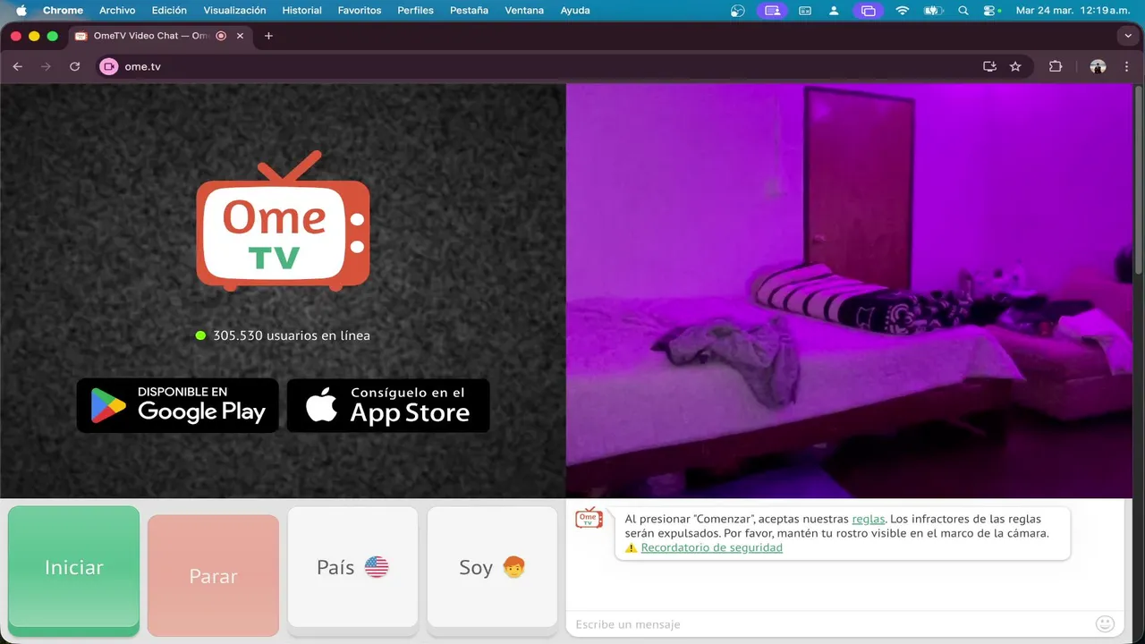This screenshot has width=1145, height=644.
Task: Open the Ventana menu
Action: point(524,11)
